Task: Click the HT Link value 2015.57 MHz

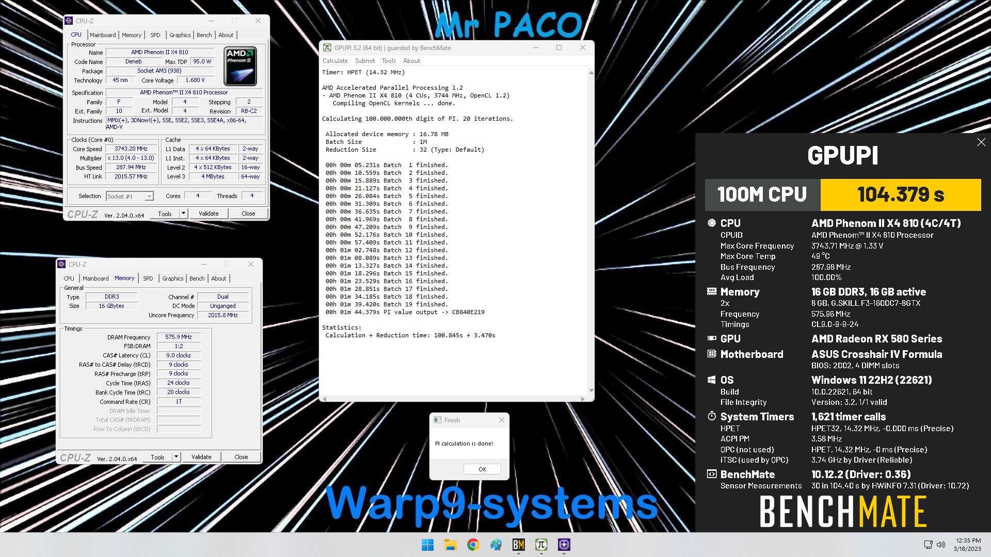Action: 131,176
